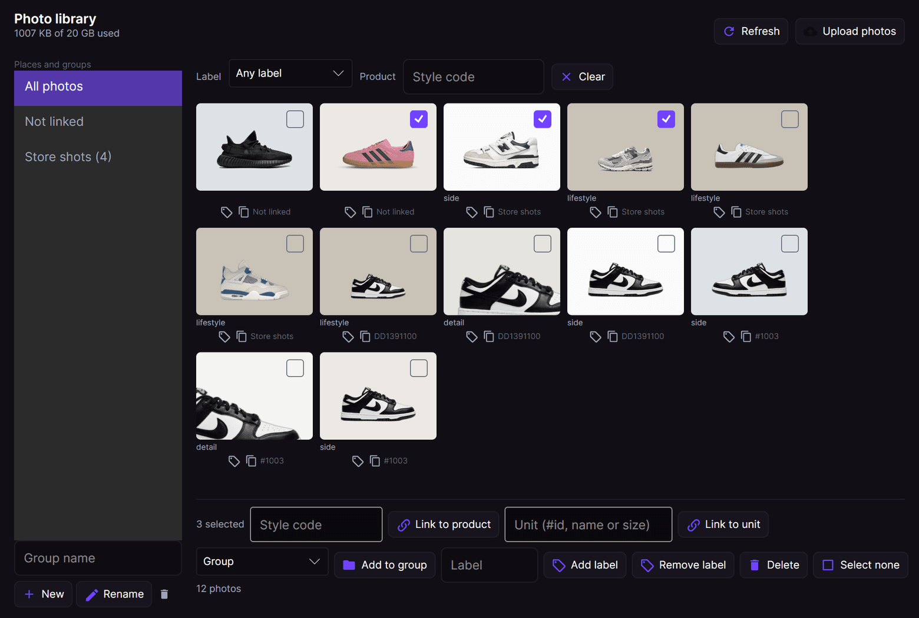Click the trash icon next to the Rename button
Image resolution: width=919 pixels, height=618 pixels.
[x=164, y=594]
